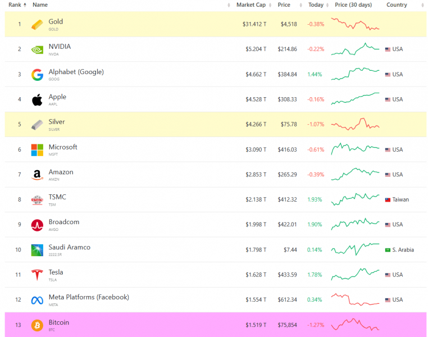Open the Tesla logo icon
Screen dimensions: 428x337
click(37, 275)
